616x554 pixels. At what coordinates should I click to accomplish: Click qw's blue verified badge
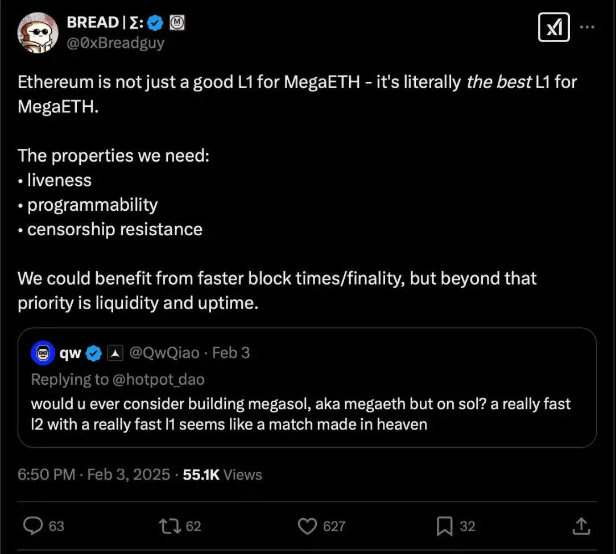94,353
